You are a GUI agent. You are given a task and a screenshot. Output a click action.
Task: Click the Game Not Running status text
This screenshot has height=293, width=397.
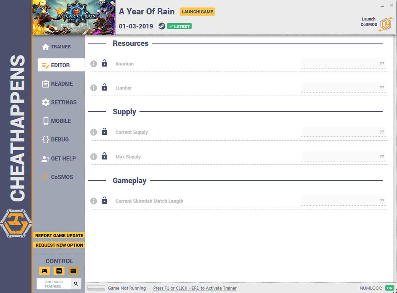pos(127,288)
